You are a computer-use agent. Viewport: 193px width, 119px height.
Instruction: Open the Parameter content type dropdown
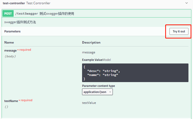[97, 92]
